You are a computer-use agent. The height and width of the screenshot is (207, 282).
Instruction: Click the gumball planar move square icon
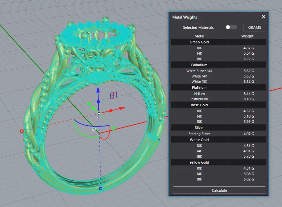click(113, 95)
